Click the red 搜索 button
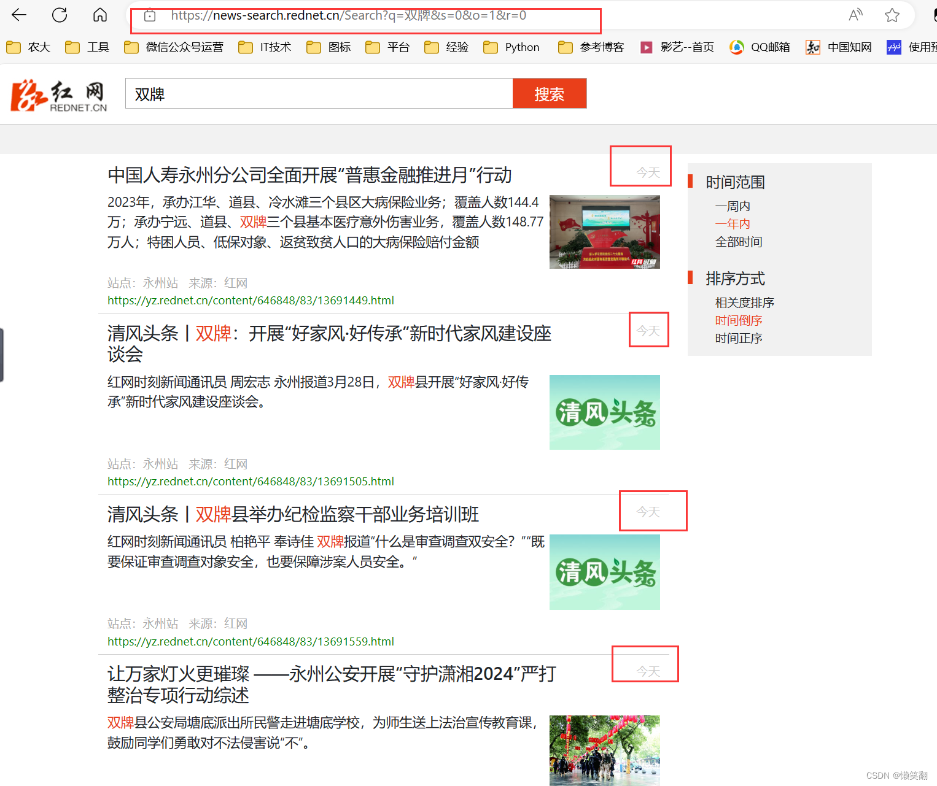 click(x=550, y=93)
